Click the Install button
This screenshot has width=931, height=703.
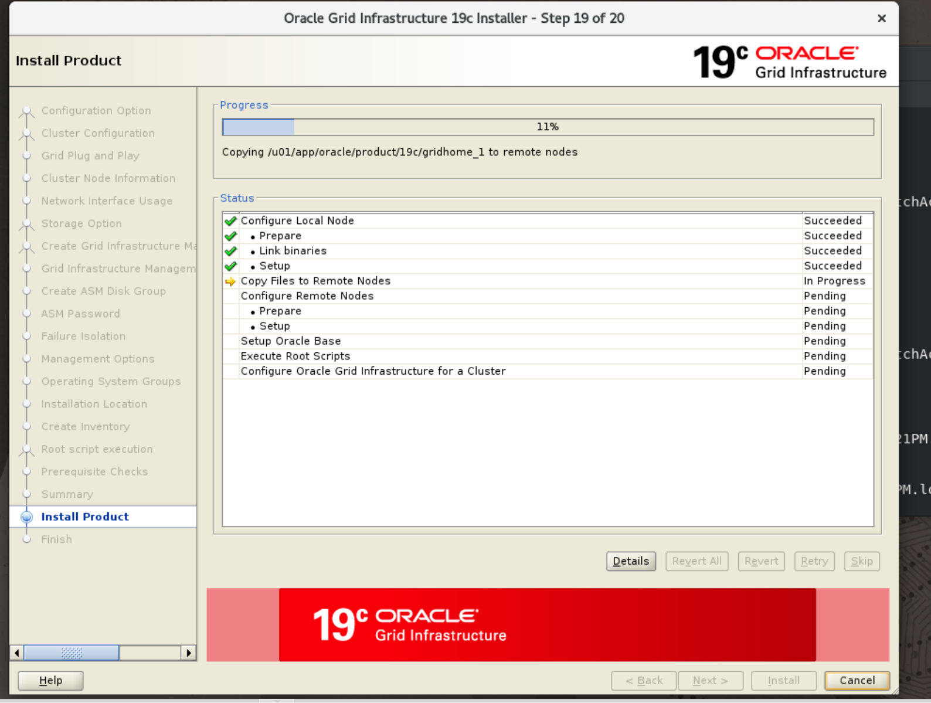[x=784, y=681]
